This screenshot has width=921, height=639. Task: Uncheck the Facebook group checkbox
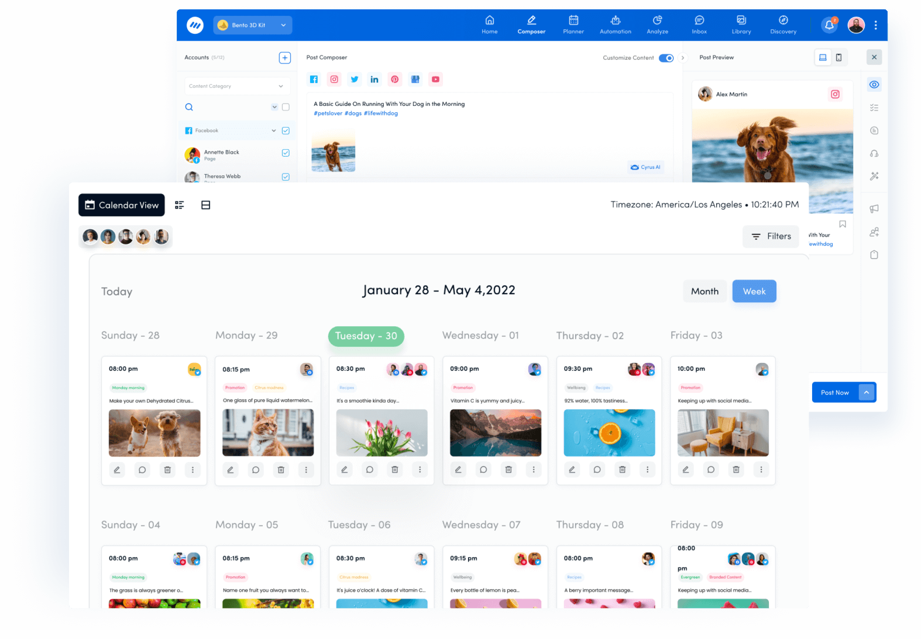click(286, 131)
